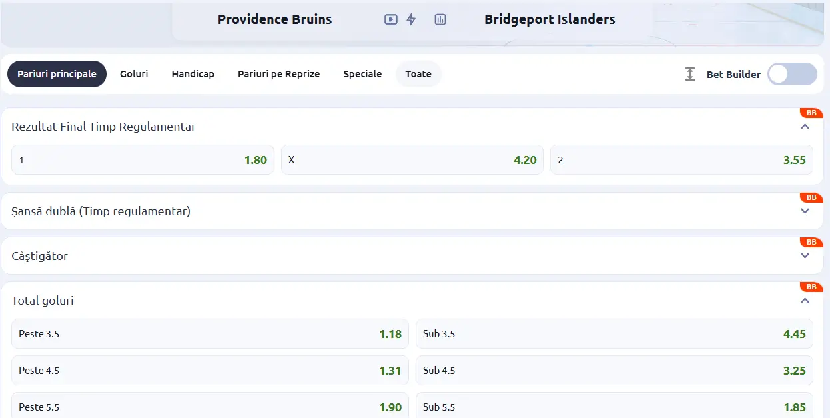Click the Toate filter pill
The image size is (830, 418).
pyautogui.click(x=418, y=74)
